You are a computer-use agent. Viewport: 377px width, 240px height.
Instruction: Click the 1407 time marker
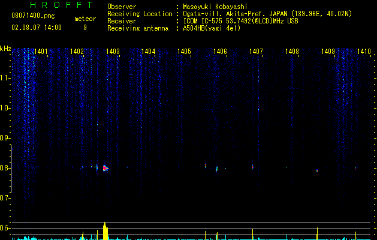[256, 52]
